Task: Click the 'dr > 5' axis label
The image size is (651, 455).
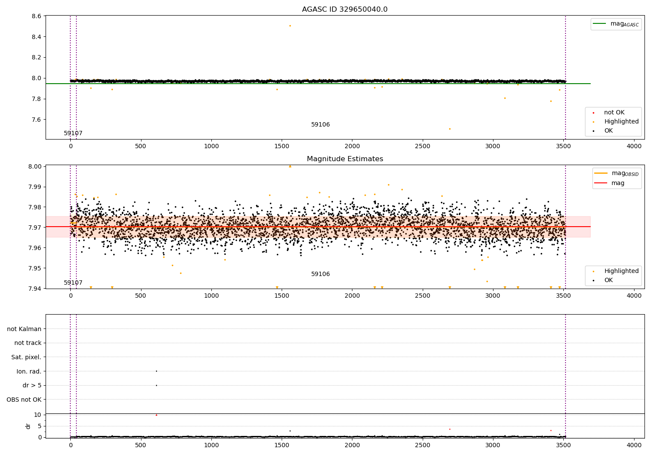Action: coord(32,386)
